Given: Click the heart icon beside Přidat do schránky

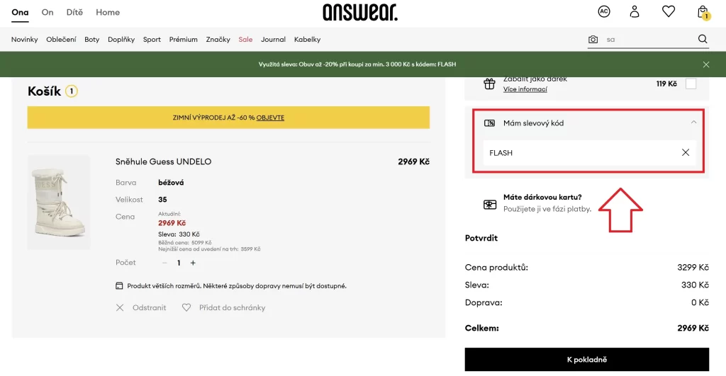Looking at the screenshot, I should (x=186, y=307).
